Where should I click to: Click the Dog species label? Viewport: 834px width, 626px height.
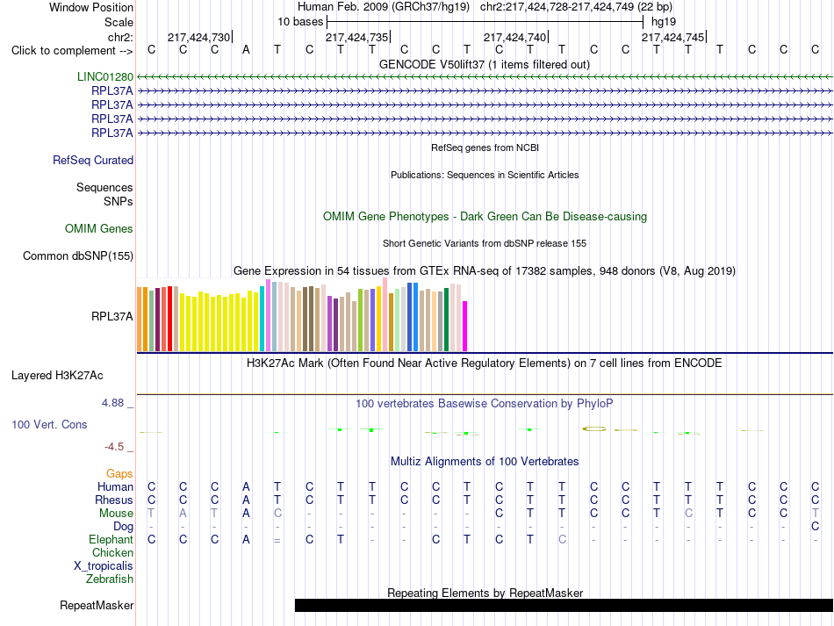124,527
